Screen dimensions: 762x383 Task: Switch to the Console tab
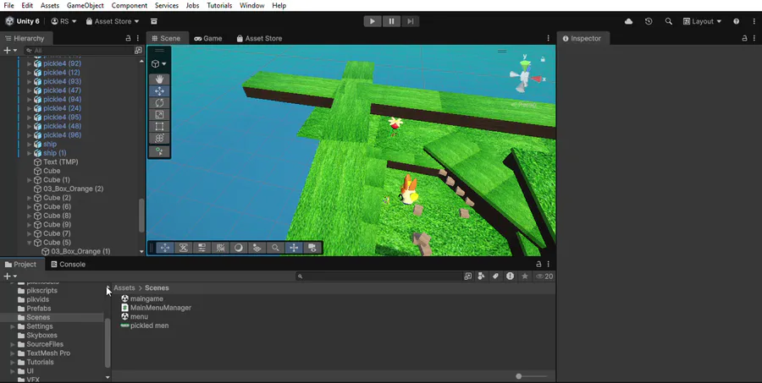68,264
